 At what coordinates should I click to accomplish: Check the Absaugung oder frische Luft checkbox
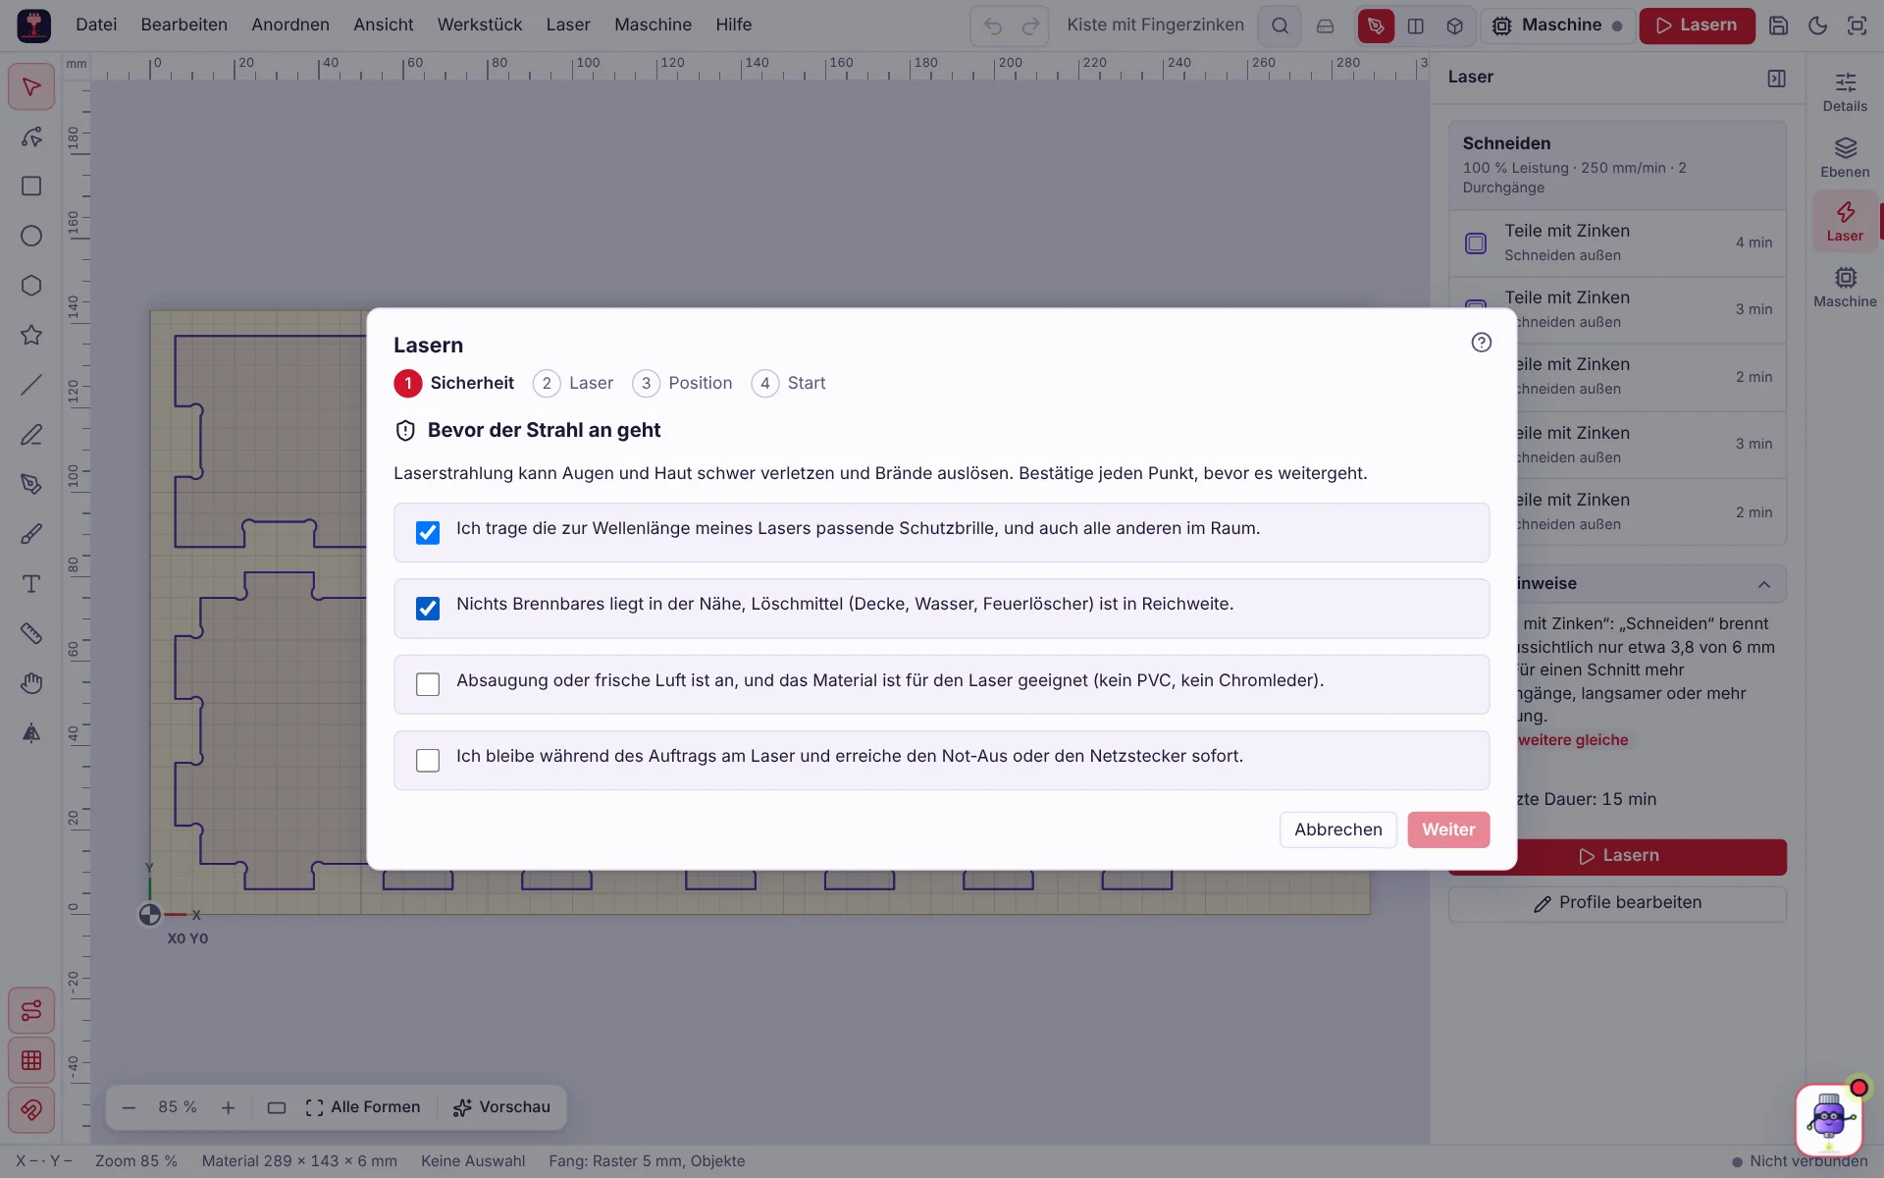428,684
